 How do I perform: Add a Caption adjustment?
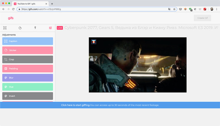(x=28, y=41)
